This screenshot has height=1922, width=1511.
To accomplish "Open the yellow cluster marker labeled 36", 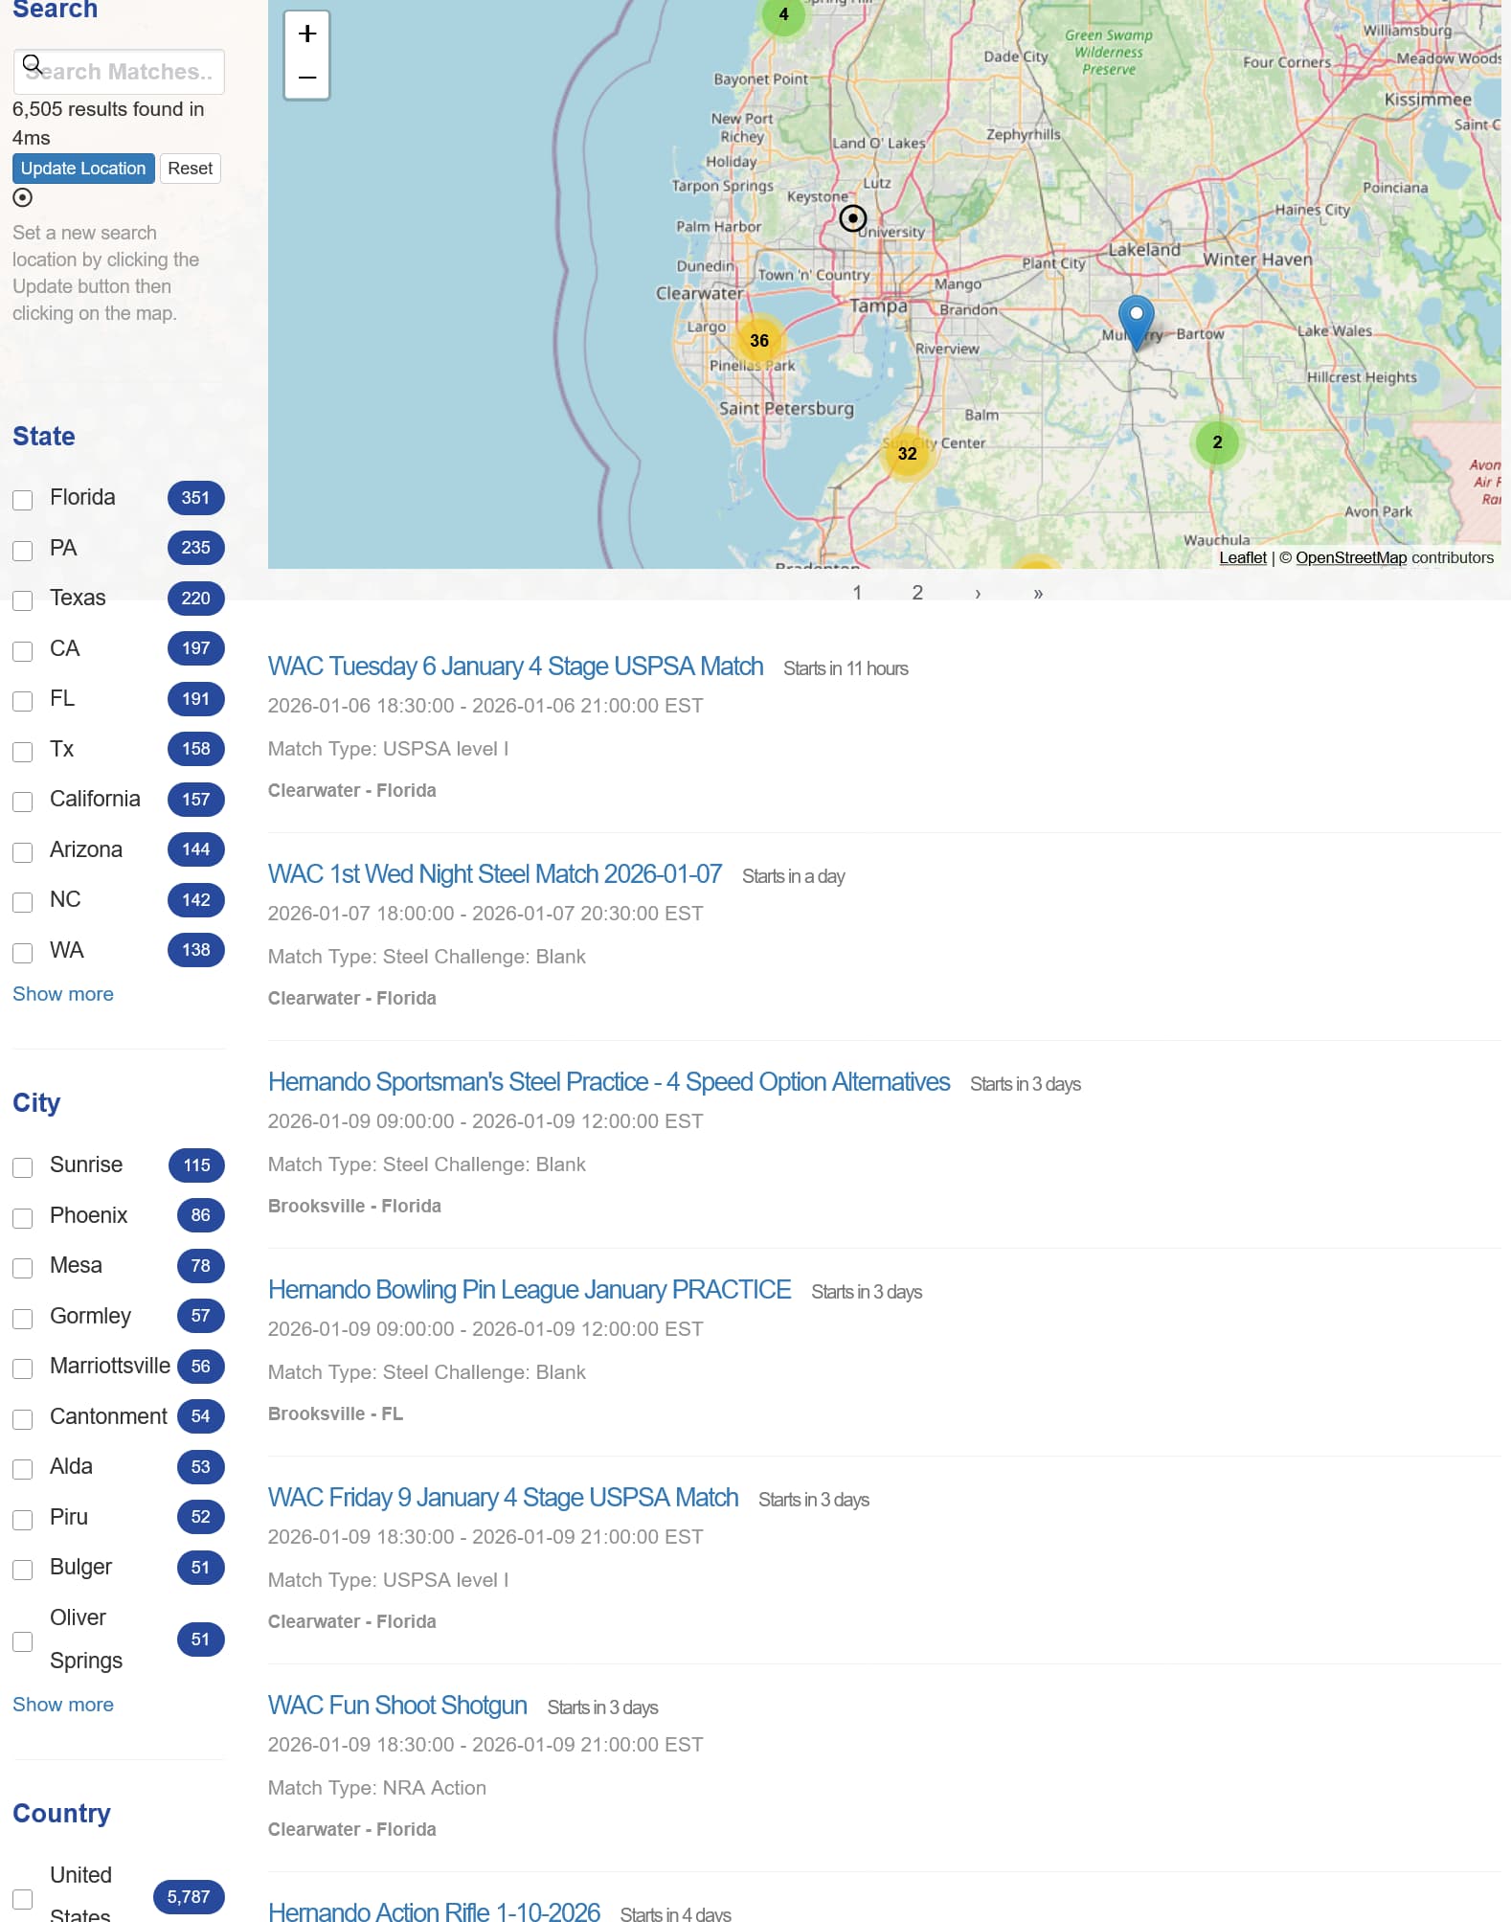I will [x=758, y=341].
